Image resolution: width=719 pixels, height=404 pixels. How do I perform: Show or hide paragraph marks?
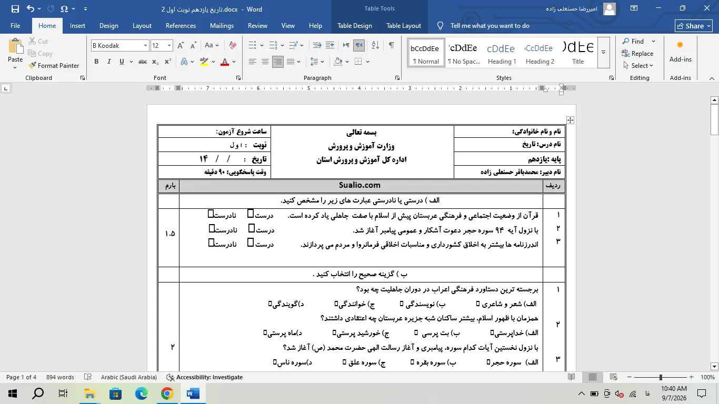click(391, 46)
